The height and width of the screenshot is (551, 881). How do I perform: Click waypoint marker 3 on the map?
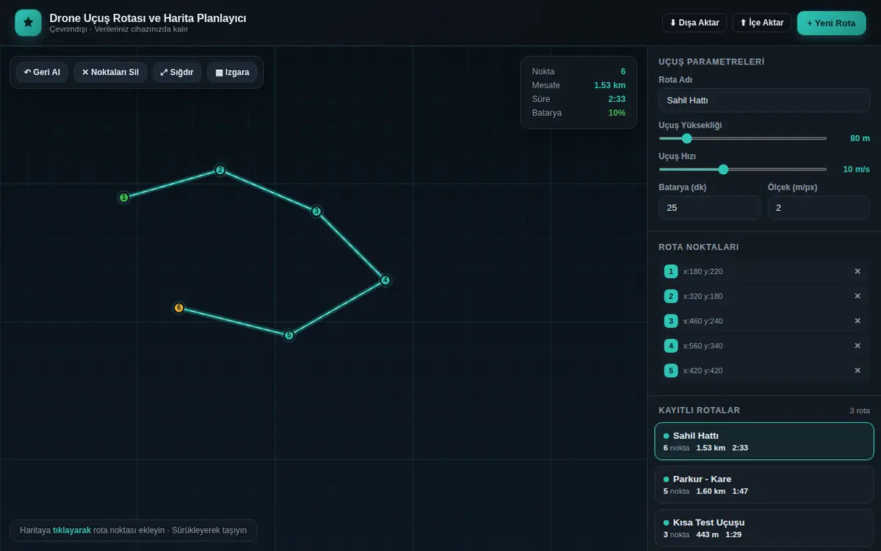[316, 211]
